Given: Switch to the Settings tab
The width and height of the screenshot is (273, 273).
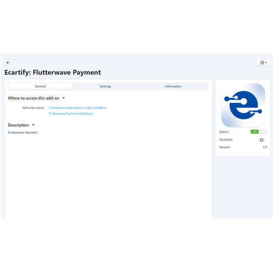Looking at the screenshot, I should 105,86.
